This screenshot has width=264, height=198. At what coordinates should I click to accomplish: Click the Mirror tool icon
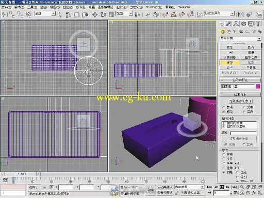pyautogui.click(x=241, y=15)
